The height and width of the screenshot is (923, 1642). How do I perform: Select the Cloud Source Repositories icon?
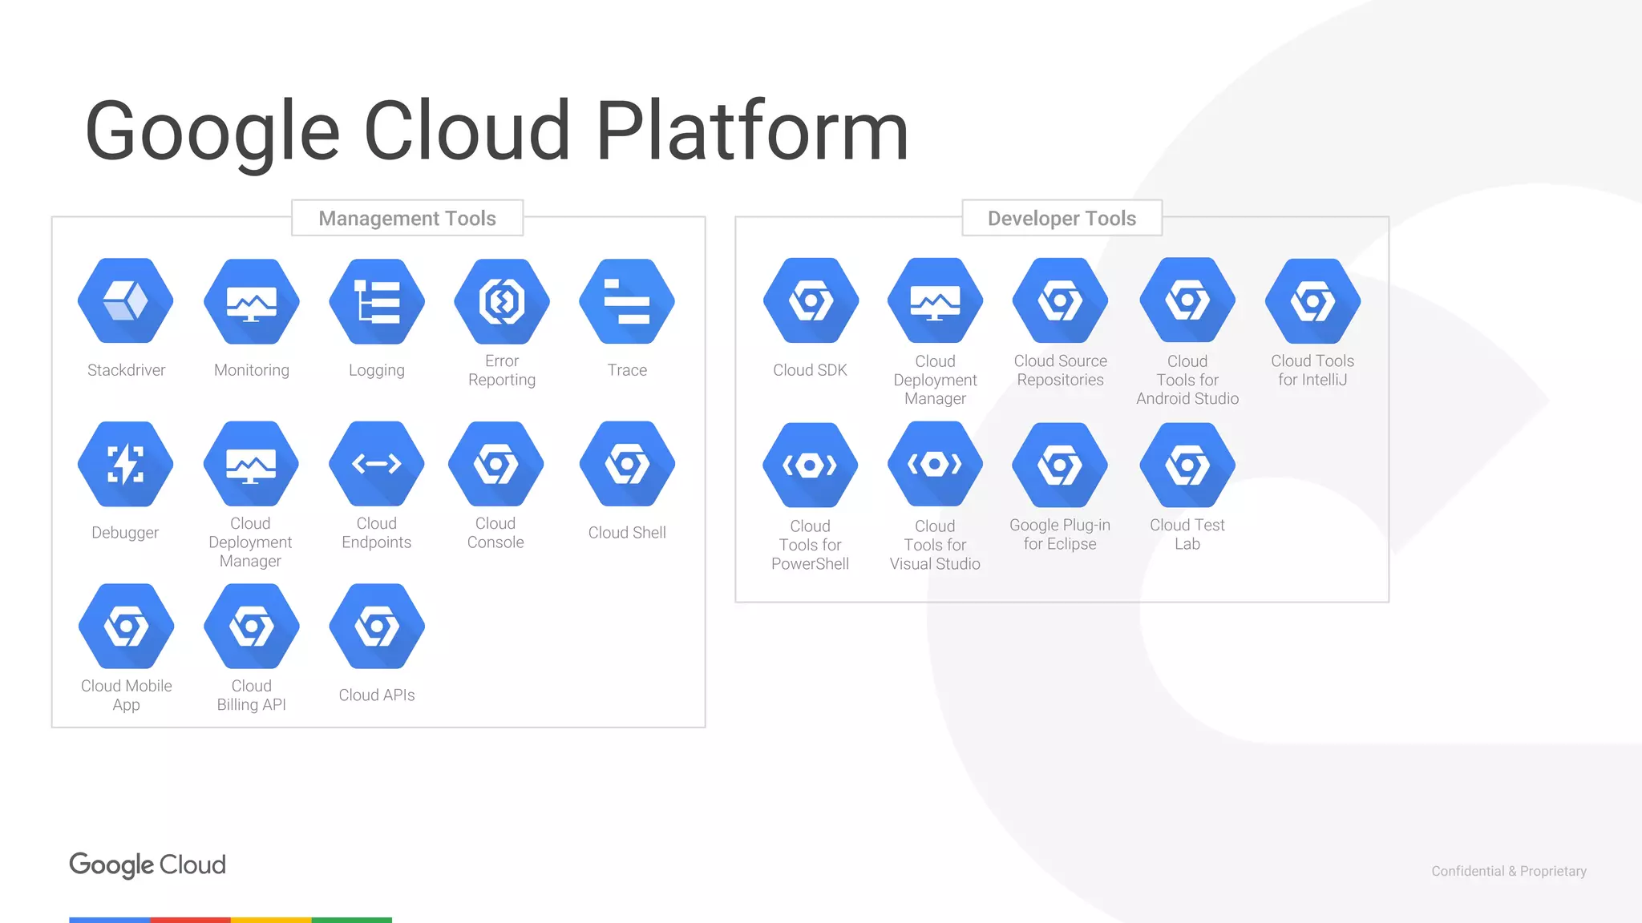(x=1061, y=301)
